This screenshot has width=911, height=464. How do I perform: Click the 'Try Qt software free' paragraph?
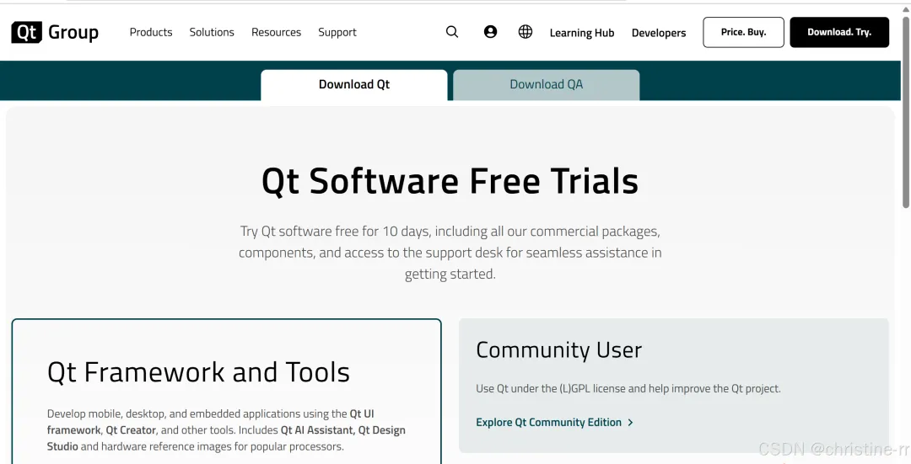click(450, 253)
